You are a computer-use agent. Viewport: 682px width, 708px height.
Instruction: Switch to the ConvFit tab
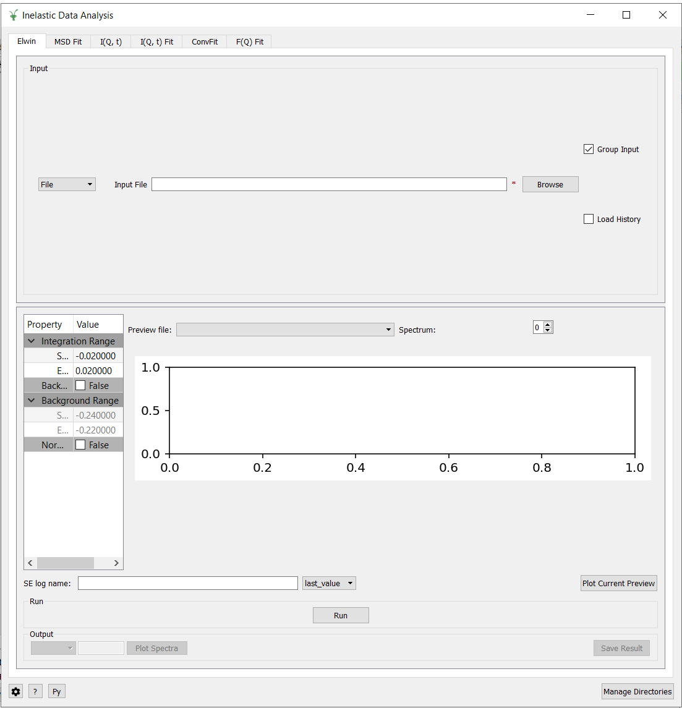[205, 41]
